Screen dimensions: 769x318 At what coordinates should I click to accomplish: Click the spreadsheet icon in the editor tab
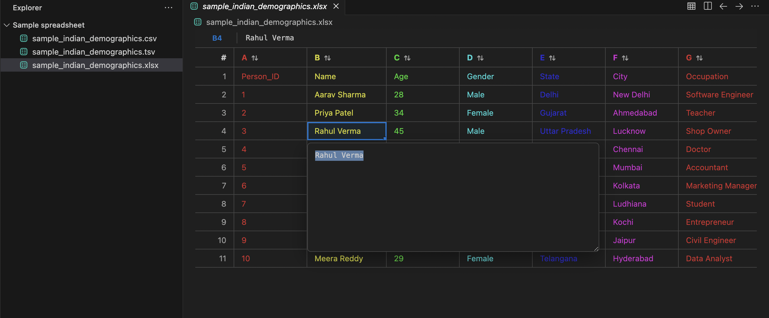click(x=194, y=6)
